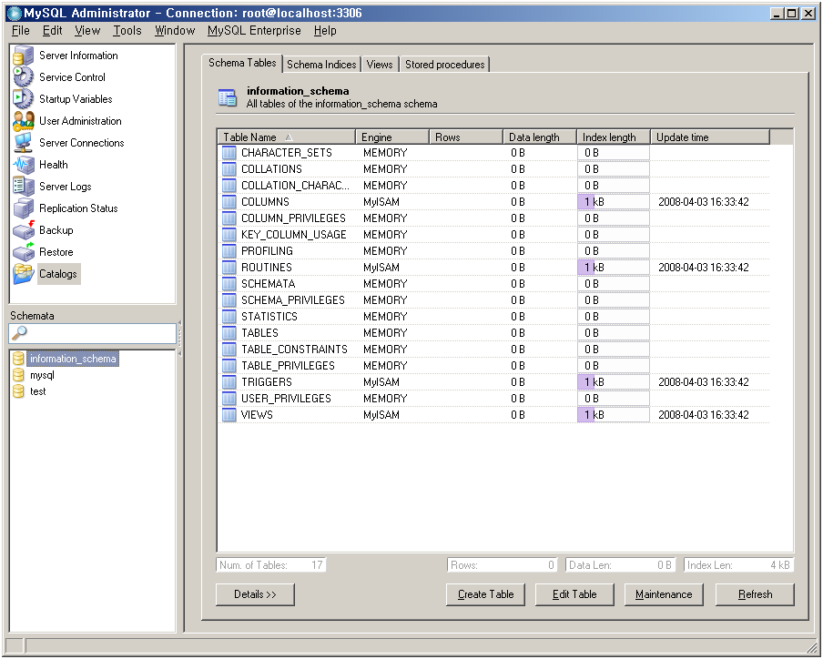Sort by Rows column header
The height and width of the screenshot is (659, 823).
click(466, 137)
